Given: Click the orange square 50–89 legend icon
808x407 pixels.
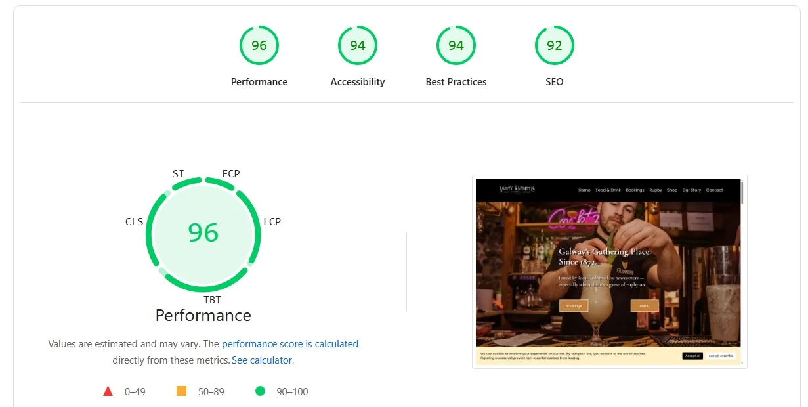Looking at the screenshot, I should [x=182, y=391].
